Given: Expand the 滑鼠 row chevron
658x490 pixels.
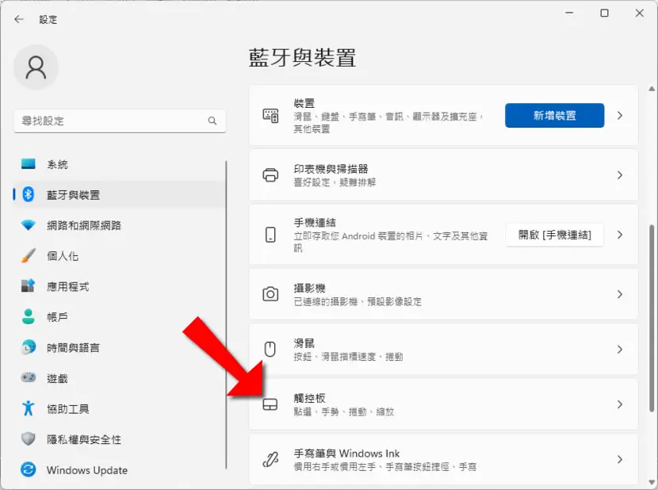Looking at the screenshot, I should 620,350.
